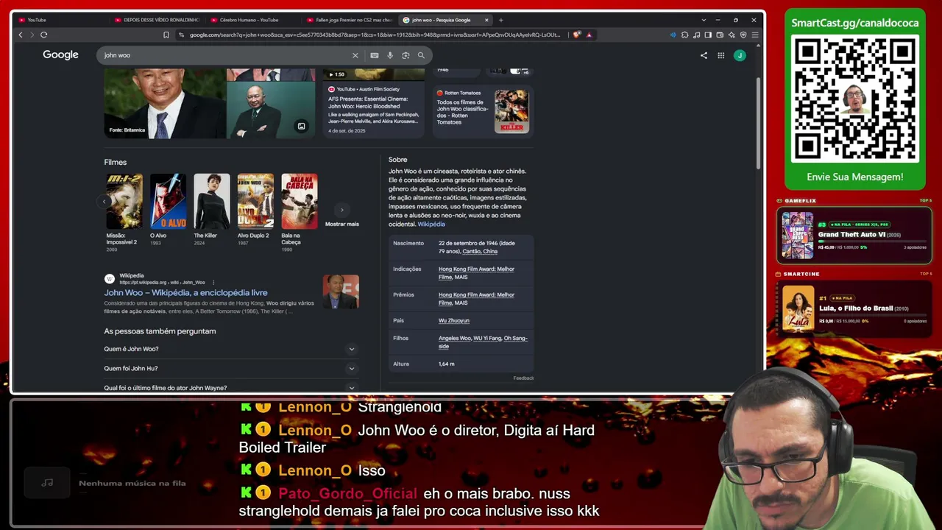Expand the question 'Quem é John Woo?'
This screenshot has height=530, width=942.
[x=230, y=349]
